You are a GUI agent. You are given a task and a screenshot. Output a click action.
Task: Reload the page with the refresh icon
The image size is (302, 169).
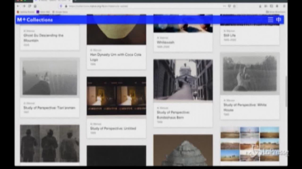30,6
